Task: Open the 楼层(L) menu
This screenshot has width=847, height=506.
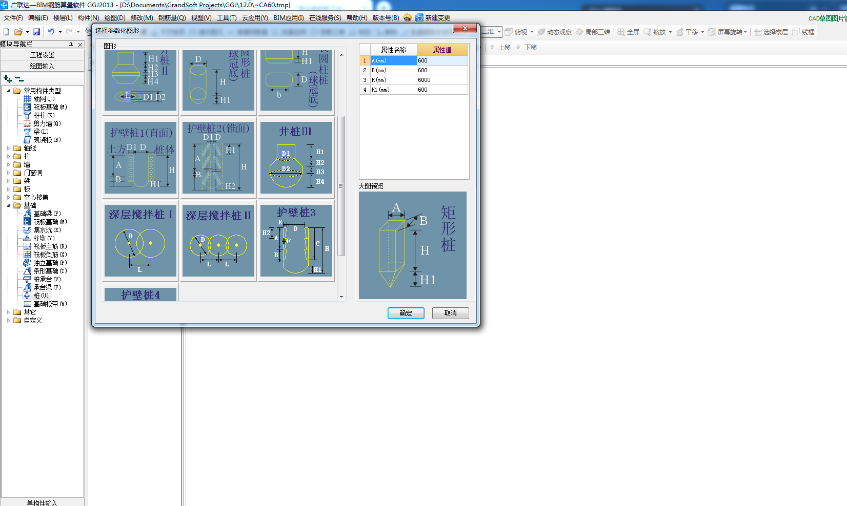Action: point(63,17)
